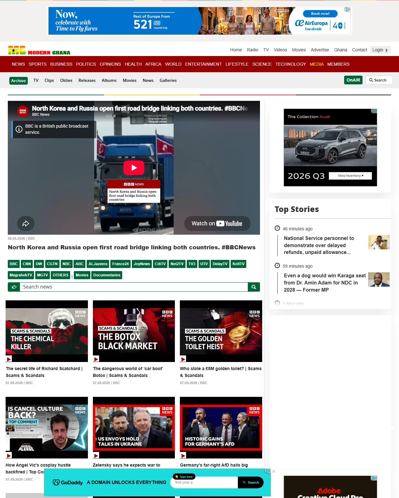Switch to the Clips tab
399x498 pixels.
49,80
